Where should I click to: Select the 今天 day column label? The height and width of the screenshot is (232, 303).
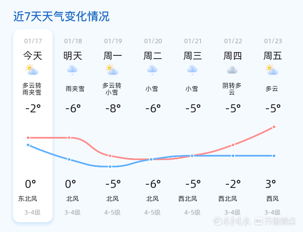(32, 55)
